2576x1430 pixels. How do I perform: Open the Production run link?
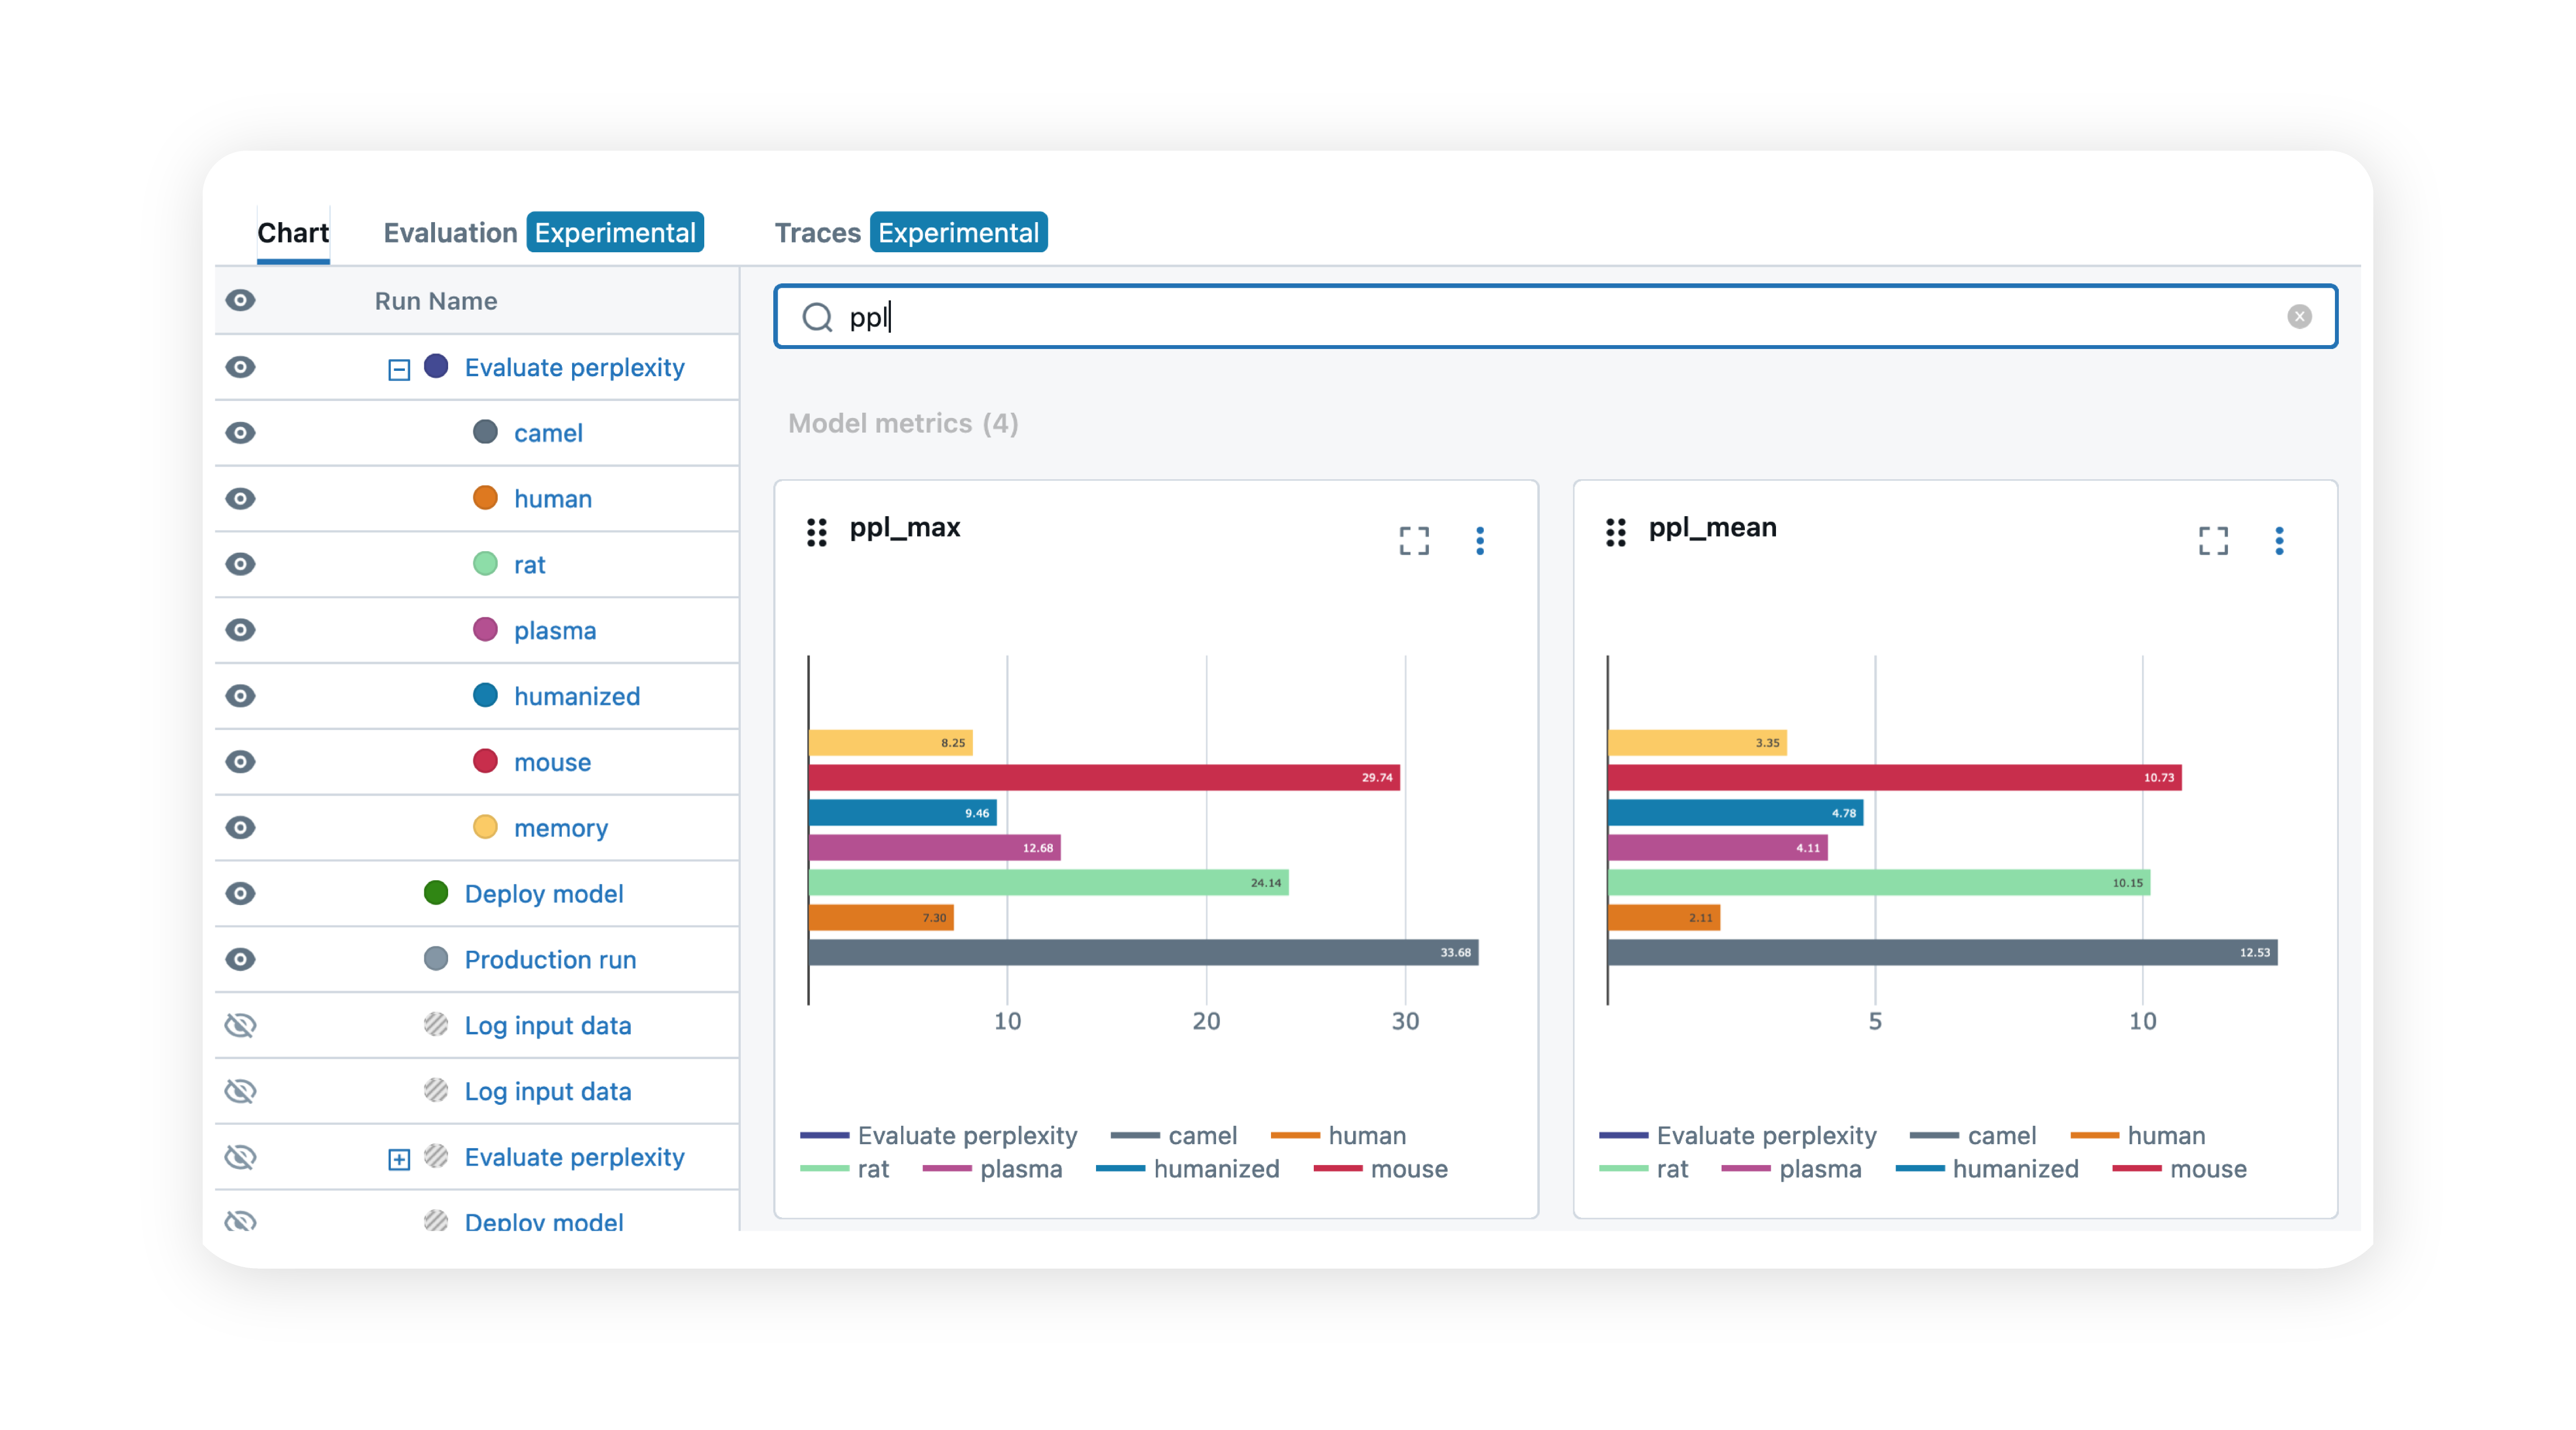550,959
